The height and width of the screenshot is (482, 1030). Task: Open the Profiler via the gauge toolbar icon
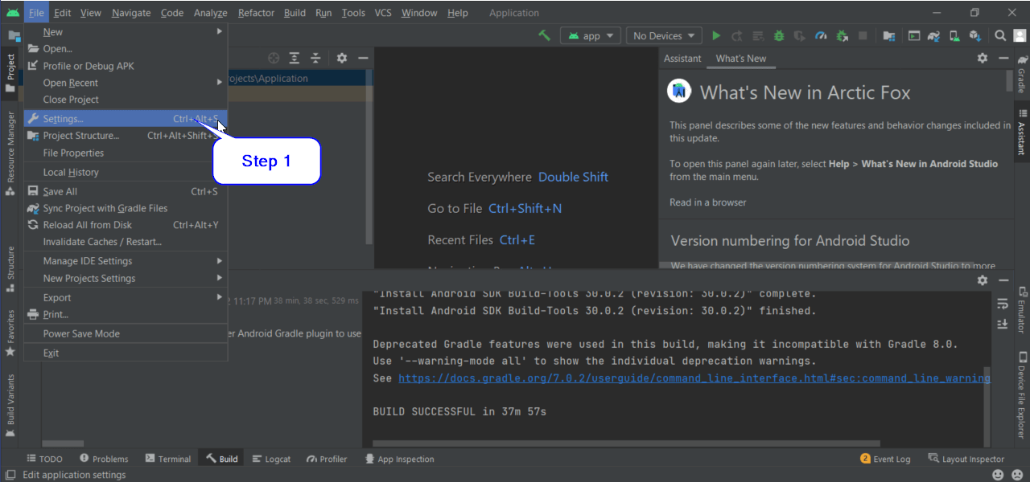[821, 35]
